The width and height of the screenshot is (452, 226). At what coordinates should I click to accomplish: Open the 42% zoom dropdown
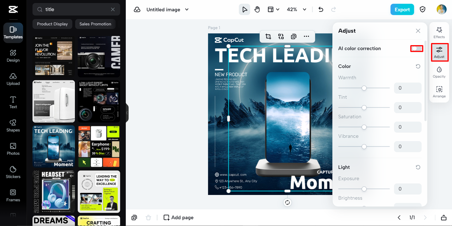(x=297, y=10)
